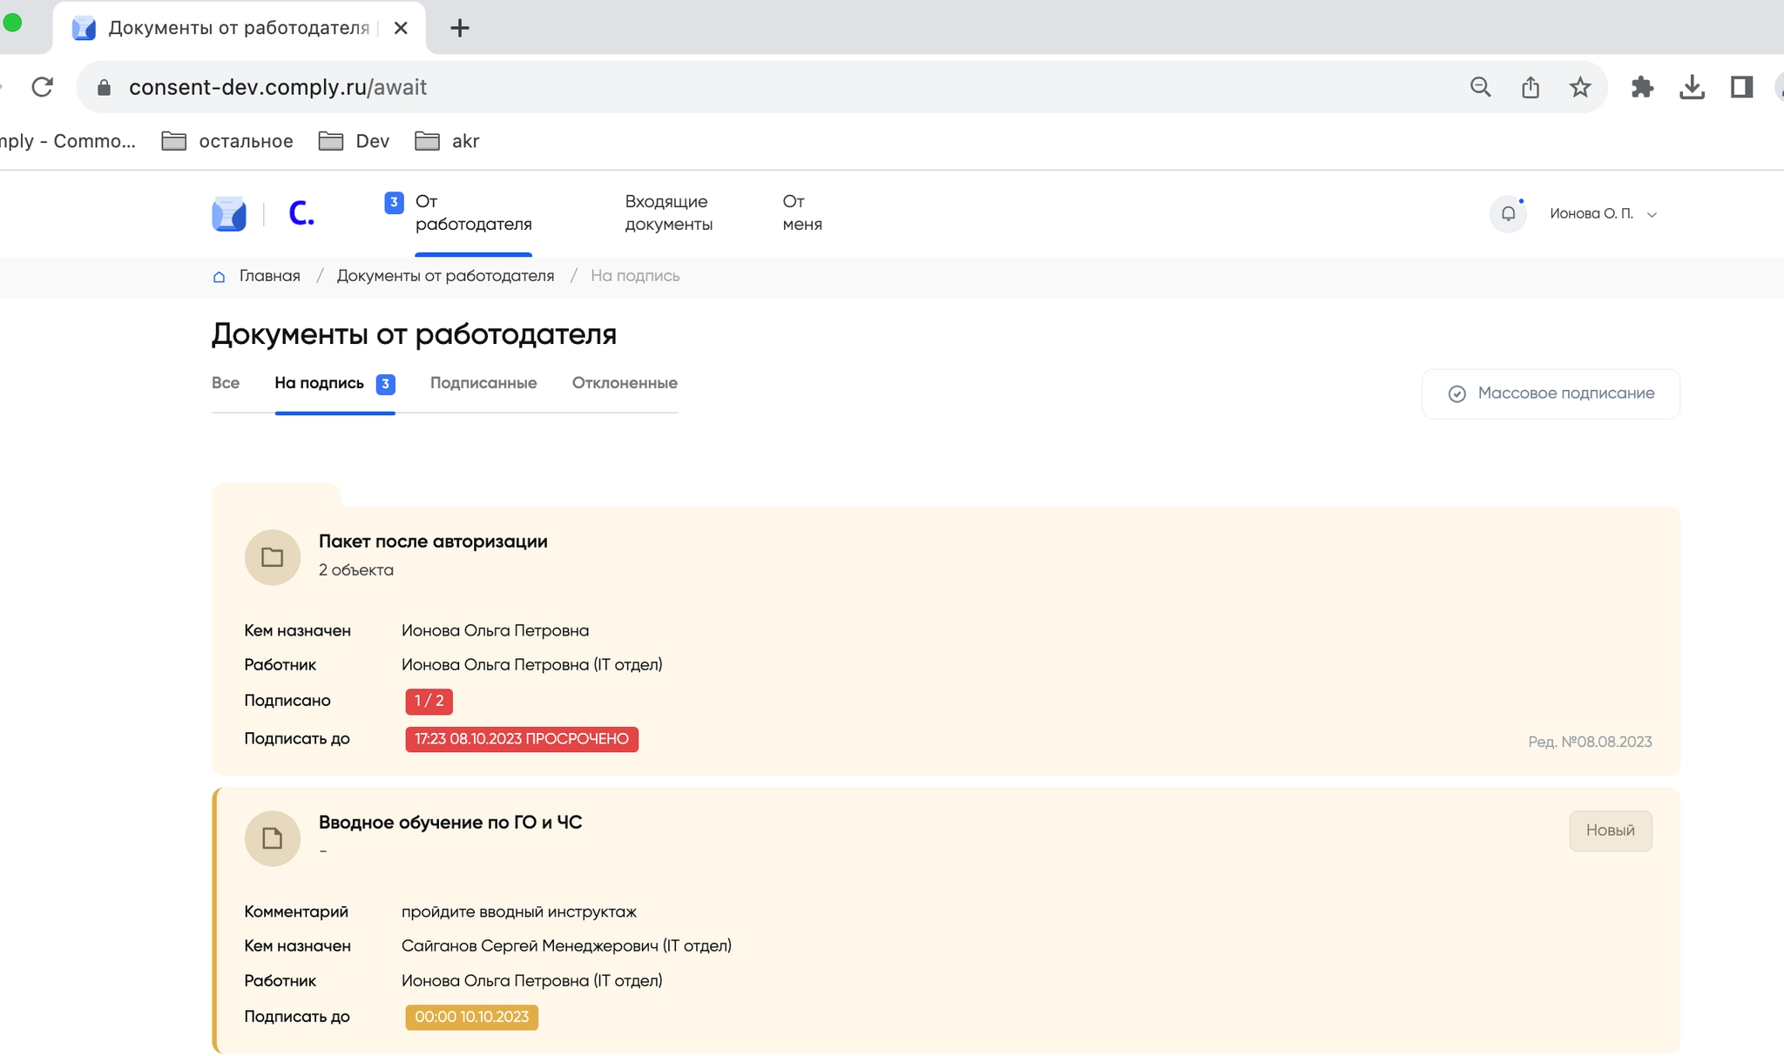
Task: Open the остальное bookmarks folder
Action: pyautogui.click(x=228, y=141)
